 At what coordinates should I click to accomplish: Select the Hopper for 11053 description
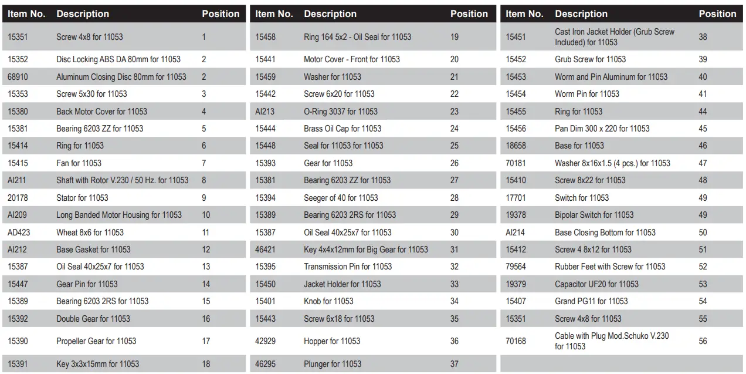pos(331,341)
